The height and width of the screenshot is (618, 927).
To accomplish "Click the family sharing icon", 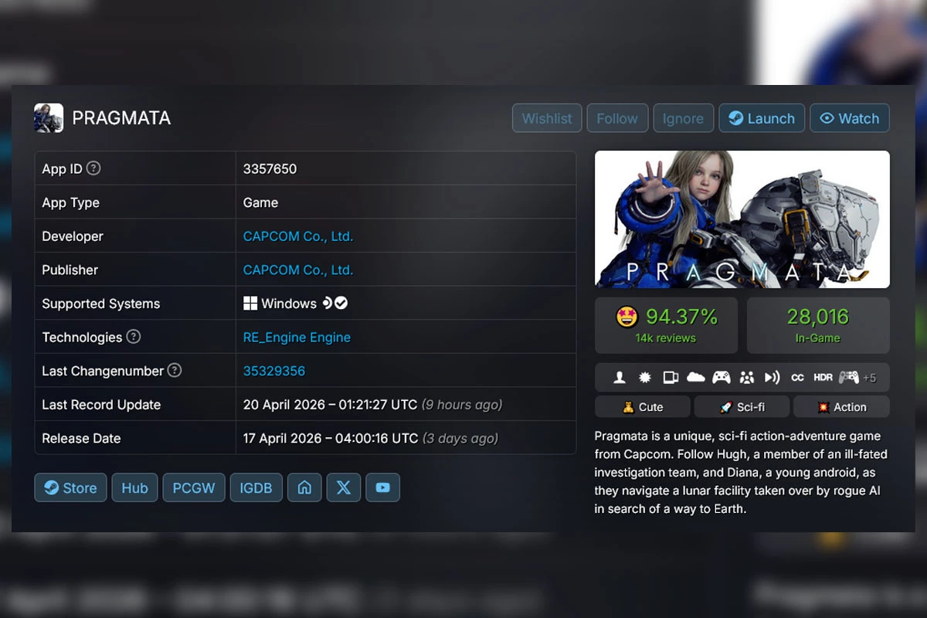I will [x=747, y=377].
